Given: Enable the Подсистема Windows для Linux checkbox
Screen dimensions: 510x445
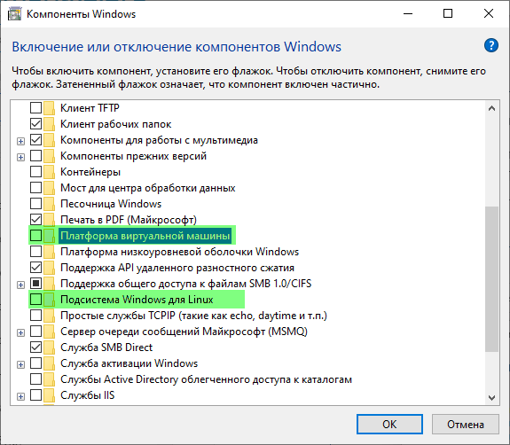Looking at the screenshot, I should pos(35,300).
